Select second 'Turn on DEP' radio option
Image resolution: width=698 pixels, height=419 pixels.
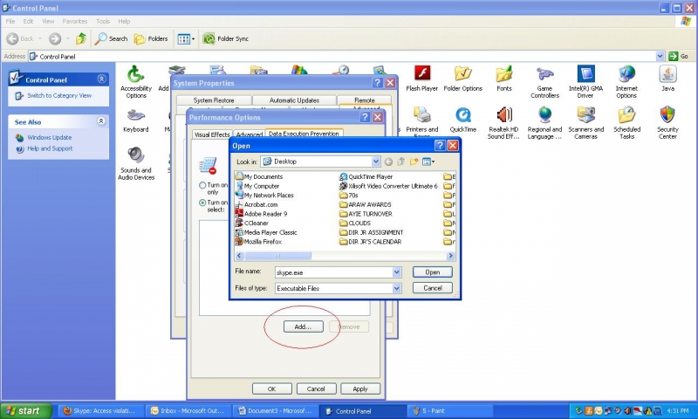click(203, 203)
